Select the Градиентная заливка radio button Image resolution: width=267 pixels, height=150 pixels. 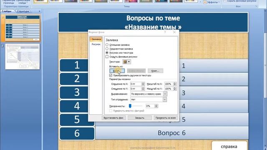[107, 49]
